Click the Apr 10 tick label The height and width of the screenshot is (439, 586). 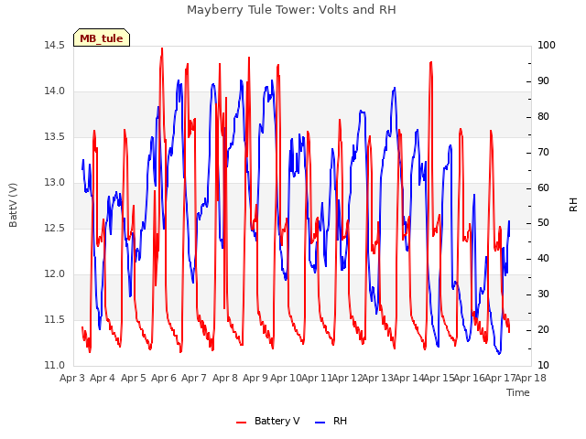pyautogui.click(x=286, y=378)
